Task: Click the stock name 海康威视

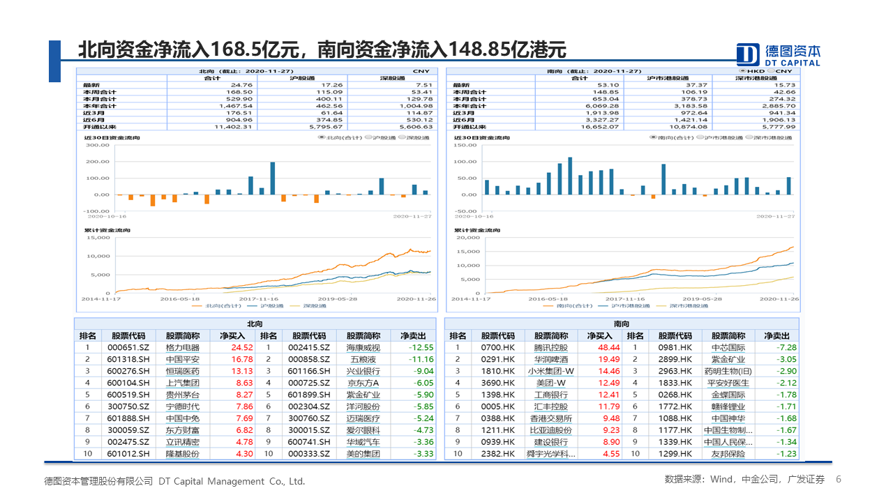Action: (363, 347)
